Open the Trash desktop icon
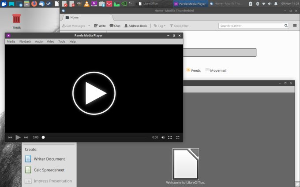This screenshot has width=300, height=187. [16, 21]
